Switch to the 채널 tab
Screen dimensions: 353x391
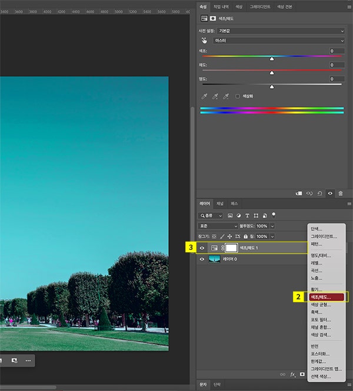pyautogui.click(x=219, y=203)
